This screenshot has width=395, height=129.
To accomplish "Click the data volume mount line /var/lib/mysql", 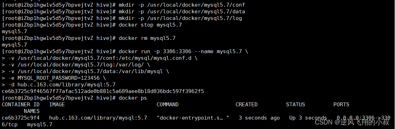I will pos(85,72).
